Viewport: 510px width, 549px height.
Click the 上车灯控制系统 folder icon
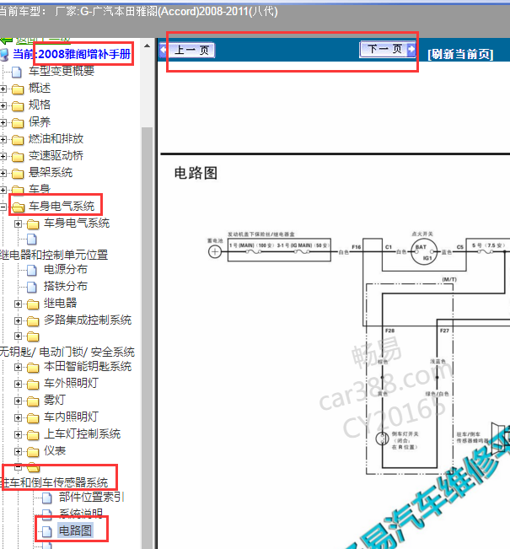point(33,435)
